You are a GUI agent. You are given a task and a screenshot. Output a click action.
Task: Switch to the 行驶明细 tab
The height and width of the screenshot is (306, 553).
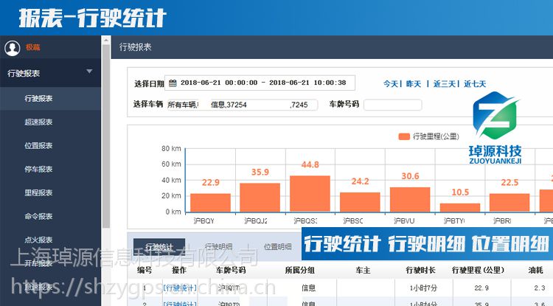(x=218, y=247)
